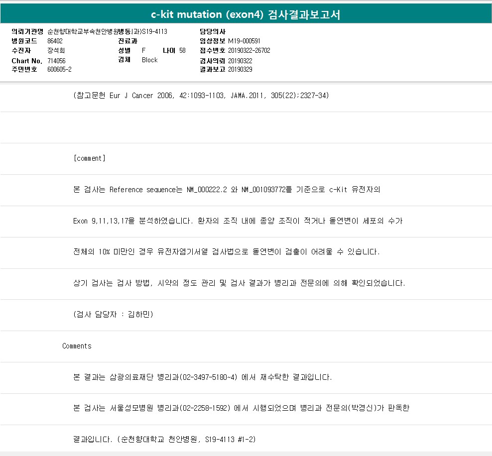The height and width of the screenshot is (456, 492).
Task: Click the line starting 'Exon 9,11,13,17'
Action: [238, 221]
